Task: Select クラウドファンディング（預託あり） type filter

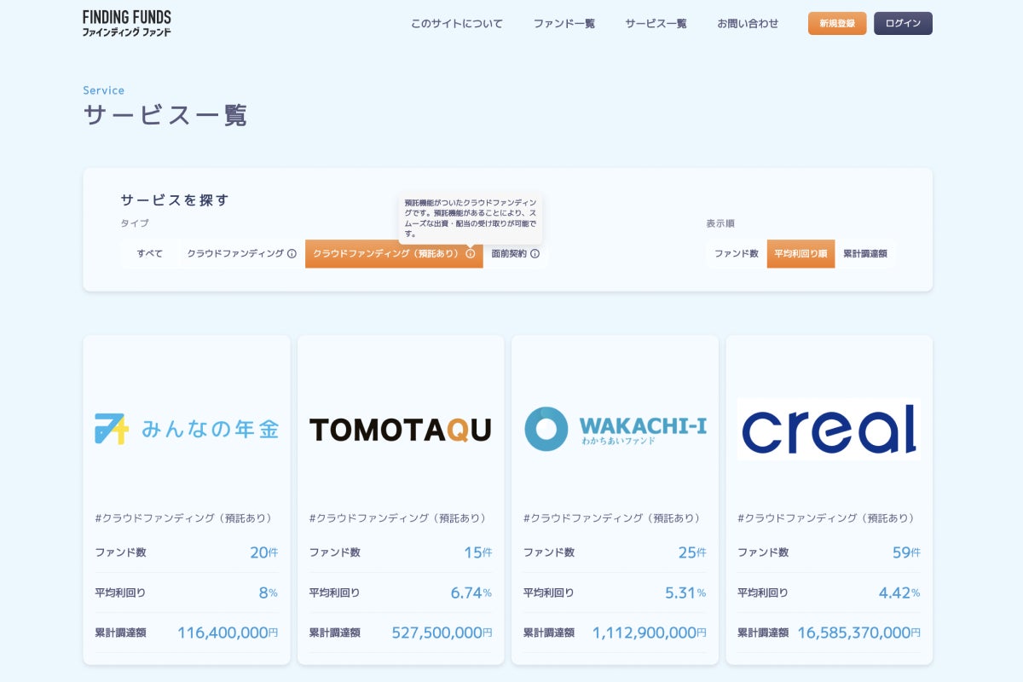Action: coord(394,254)
